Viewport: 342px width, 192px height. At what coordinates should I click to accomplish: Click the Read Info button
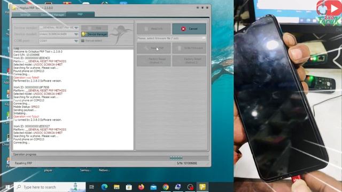154,29
